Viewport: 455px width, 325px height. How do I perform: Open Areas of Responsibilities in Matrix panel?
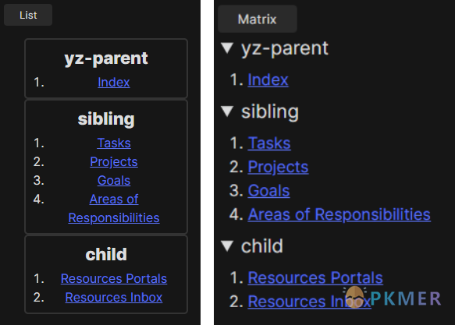[339, 214]
